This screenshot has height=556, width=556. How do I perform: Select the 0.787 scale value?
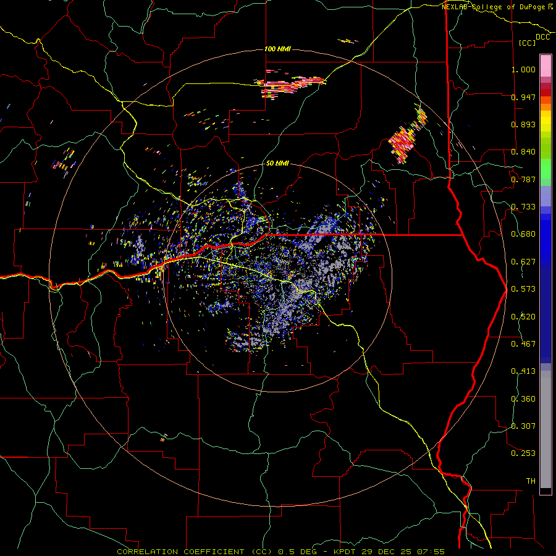[523, 179]
